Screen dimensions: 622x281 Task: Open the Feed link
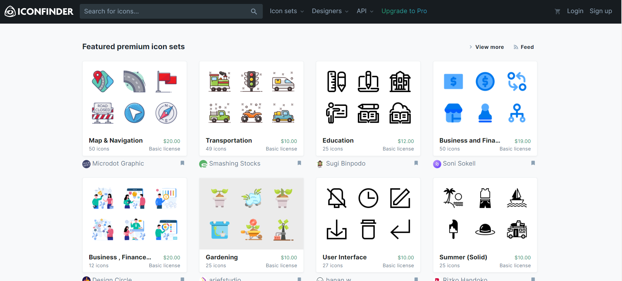524,47
